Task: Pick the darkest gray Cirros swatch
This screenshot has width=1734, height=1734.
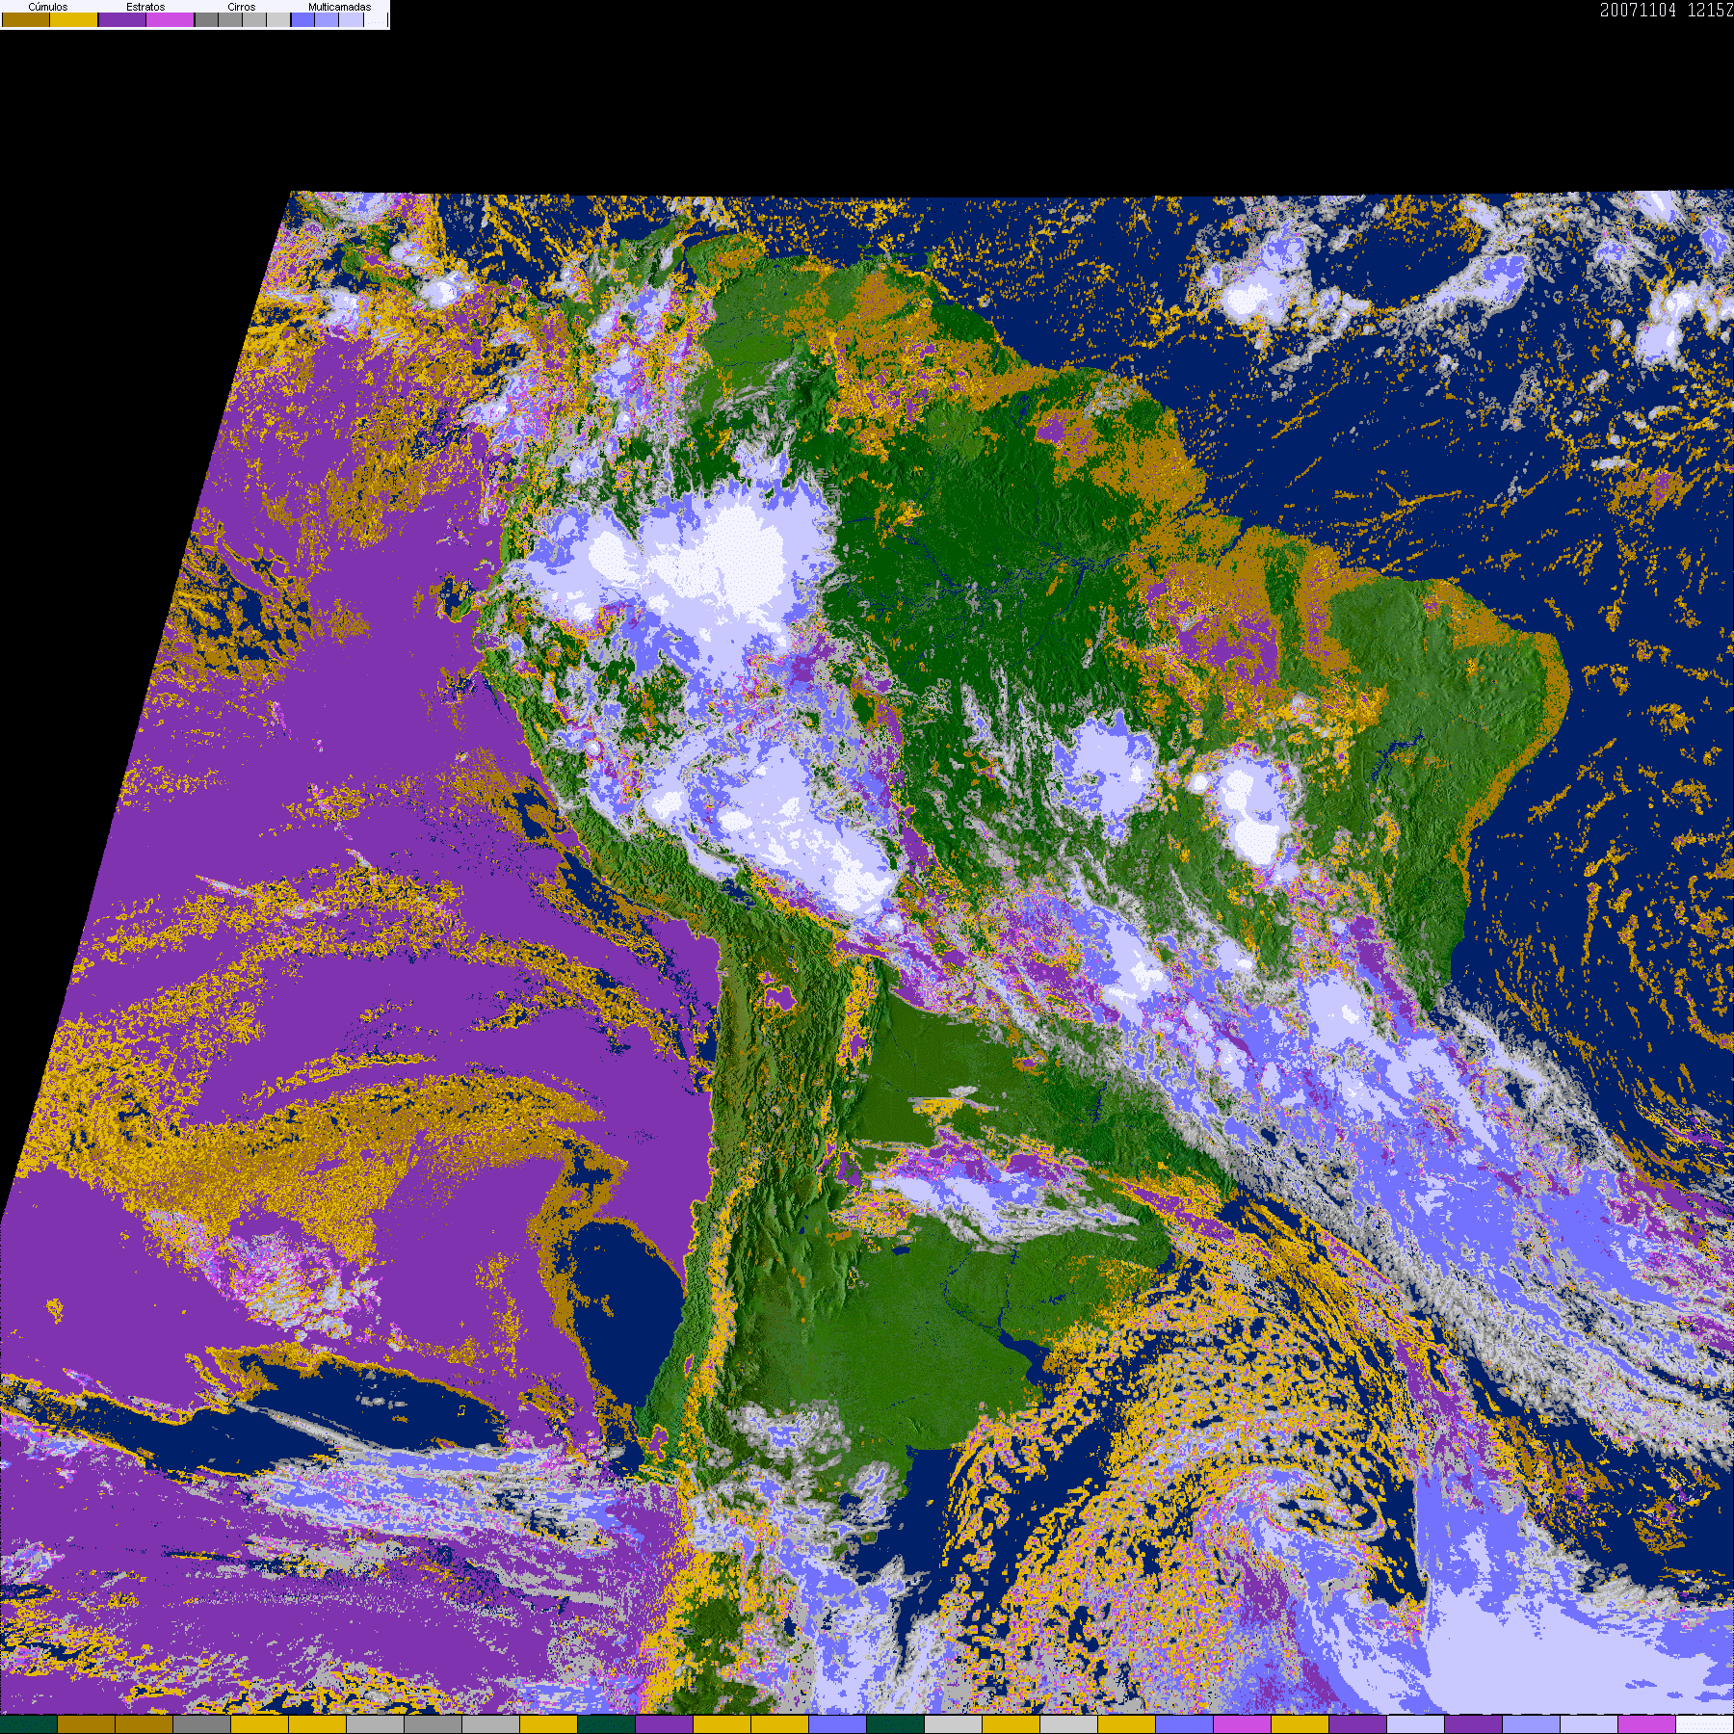Action: pos(206,19)
